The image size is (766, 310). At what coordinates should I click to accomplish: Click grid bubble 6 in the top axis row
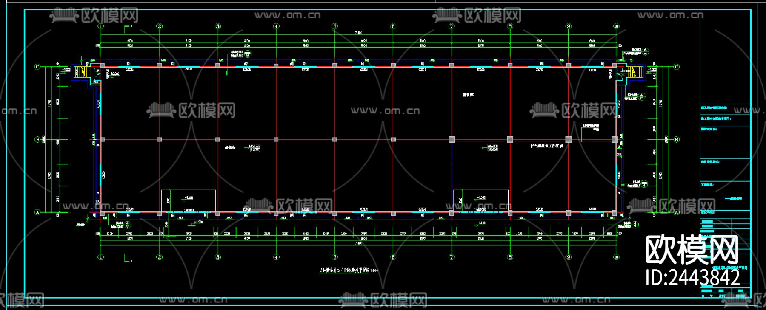(393, 26)
